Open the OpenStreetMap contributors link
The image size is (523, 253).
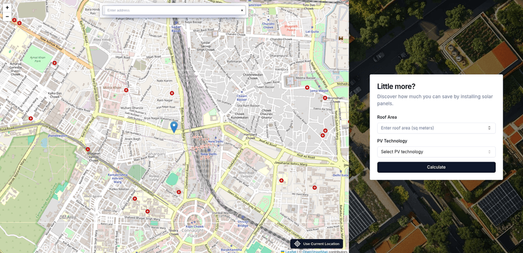315,251
